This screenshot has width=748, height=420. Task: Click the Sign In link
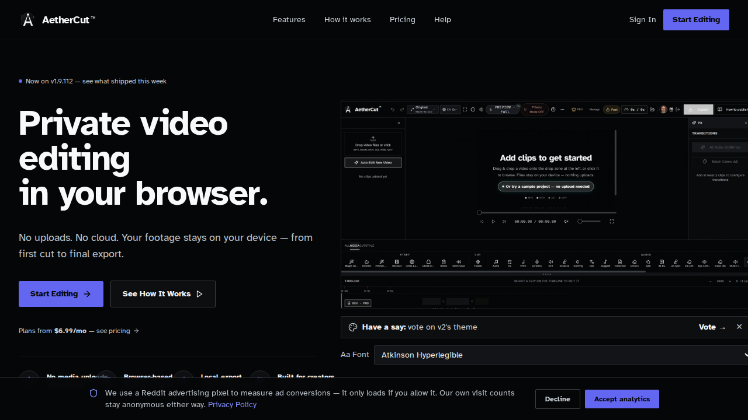[642, 20]
